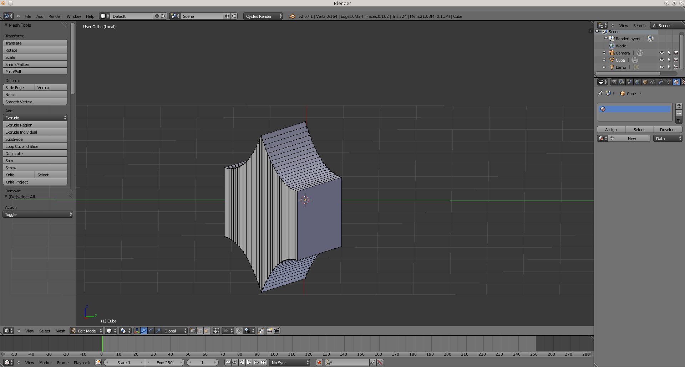Open the World properties tab (globe icon)
This screenshot has height=367, width=685.
637,82
